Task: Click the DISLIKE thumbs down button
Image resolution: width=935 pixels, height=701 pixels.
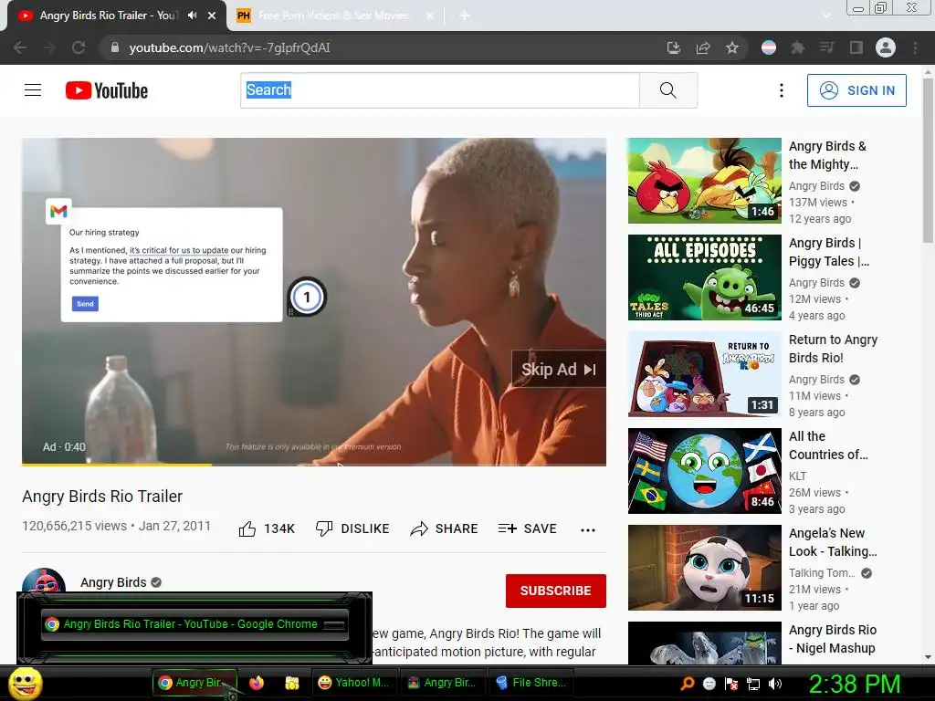Action: [x=352, y=528]
